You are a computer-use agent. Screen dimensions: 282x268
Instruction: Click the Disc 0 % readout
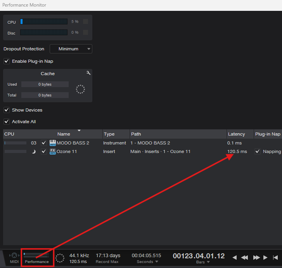(x=75, y=32)
